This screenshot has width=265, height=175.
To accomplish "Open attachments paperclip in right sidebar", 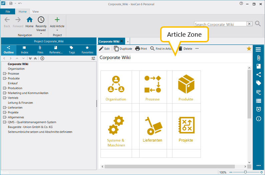I will tap(258, 58).
